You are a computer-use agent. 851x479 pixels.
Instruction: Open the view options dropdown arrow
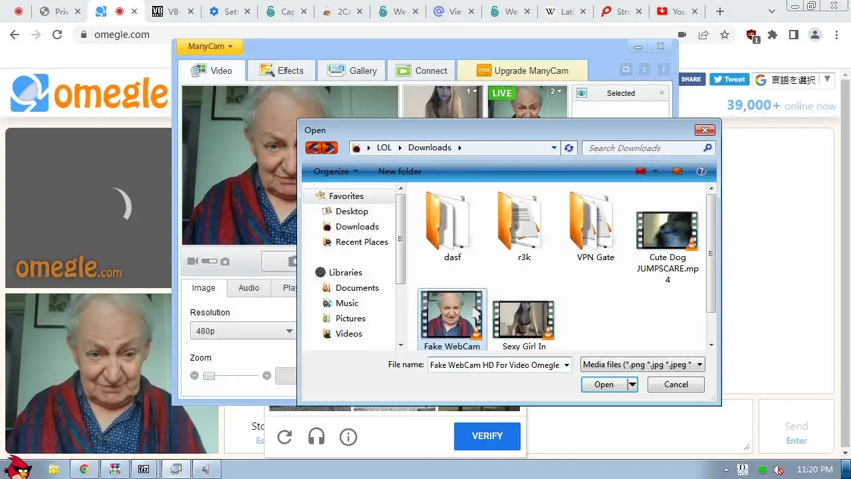[x=656, y=171]
